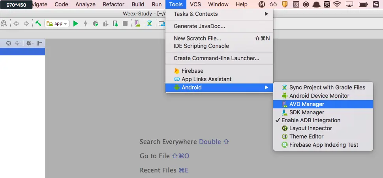
Task: Open Theme Editor
Action: (x=323, y=136)
